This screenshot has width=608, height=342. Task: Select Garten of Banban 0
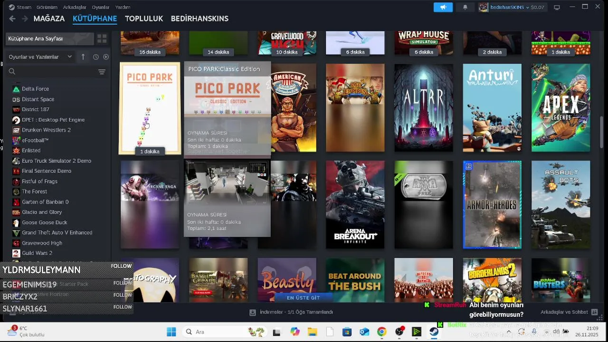click(x=45, y=202)
